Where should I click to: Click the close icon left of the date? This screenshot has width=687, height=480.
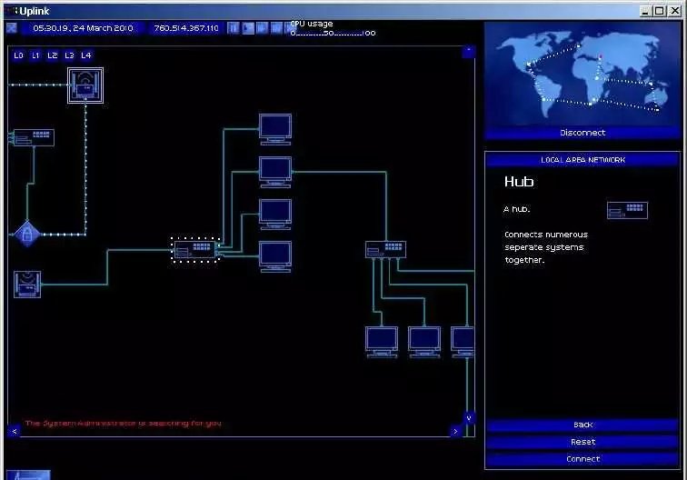(12, 28)
